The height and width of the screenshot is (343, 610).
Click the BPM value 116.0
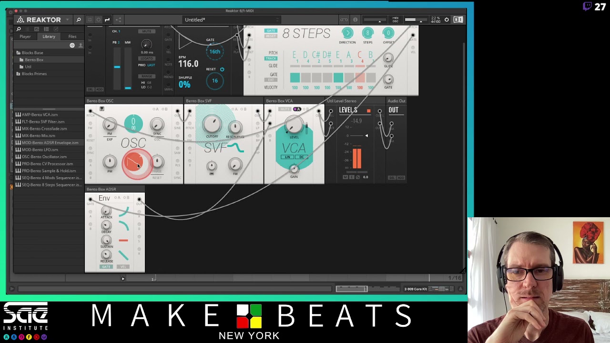[x=188, y=63]
